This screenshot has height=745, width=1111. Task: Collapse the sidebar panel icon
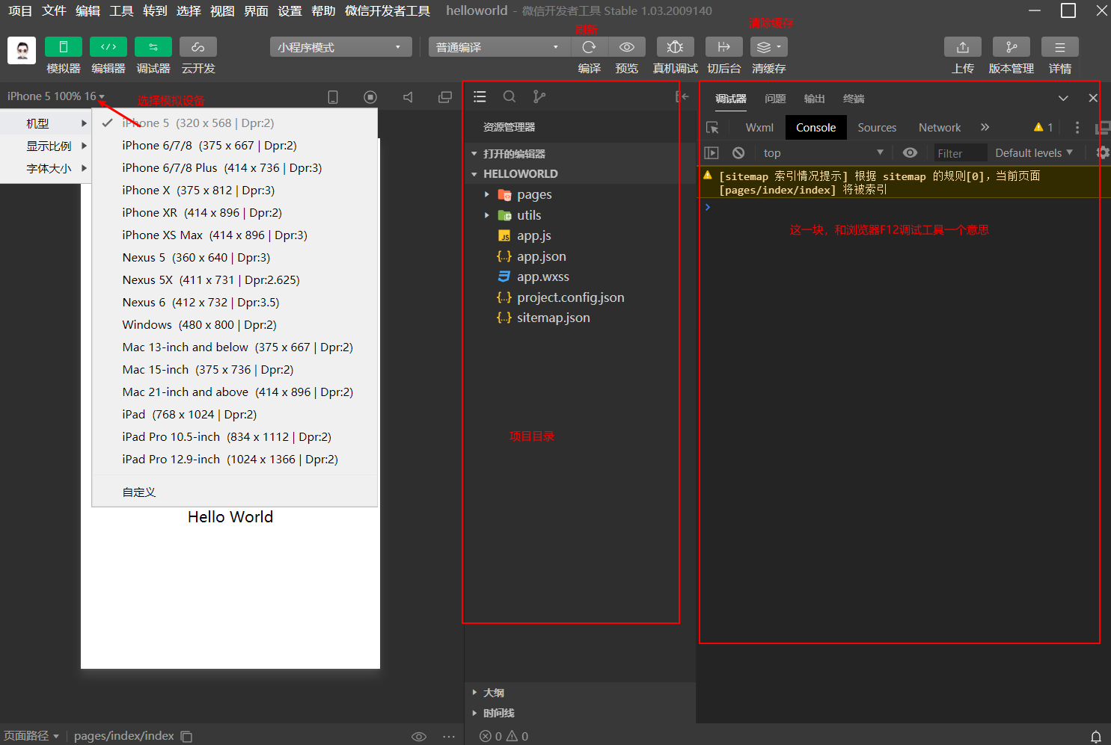coord(682,96)
